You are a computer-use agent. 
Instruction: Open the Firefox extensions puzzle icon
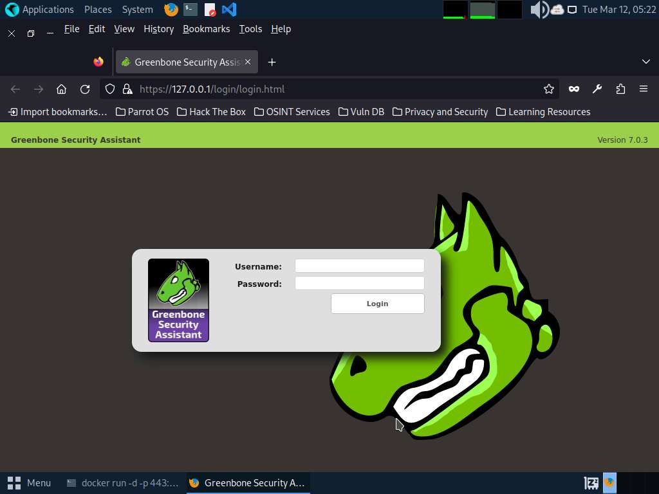620,89
